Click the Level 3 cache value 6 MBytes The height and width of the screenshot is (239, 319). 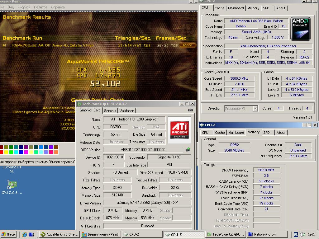[297, 95]
